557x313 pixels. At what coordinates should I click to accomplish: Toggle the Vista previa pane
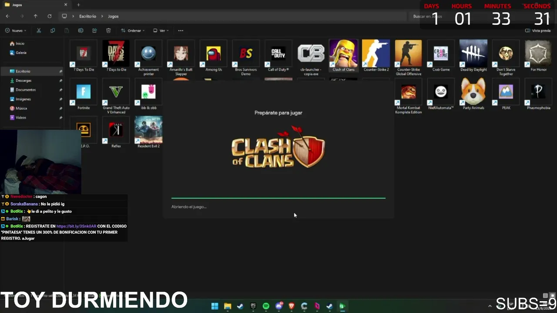tap(538, 30)
